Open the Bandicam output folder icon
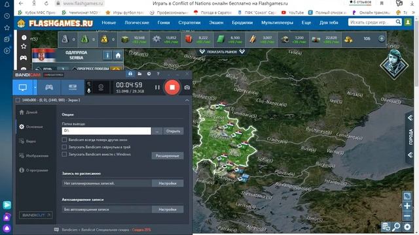The height and width of the screenshot is (235, 419). [139, 74]
